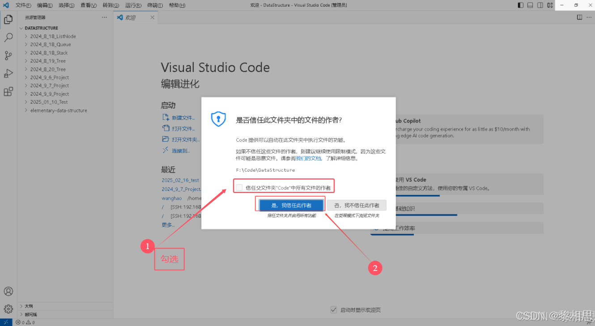Open the 转到(G) menu
The height and width of the screenshot is (326, 595).
click(x=110, y=5)
